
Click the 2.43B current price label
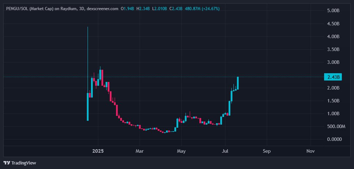click(333, 77)
